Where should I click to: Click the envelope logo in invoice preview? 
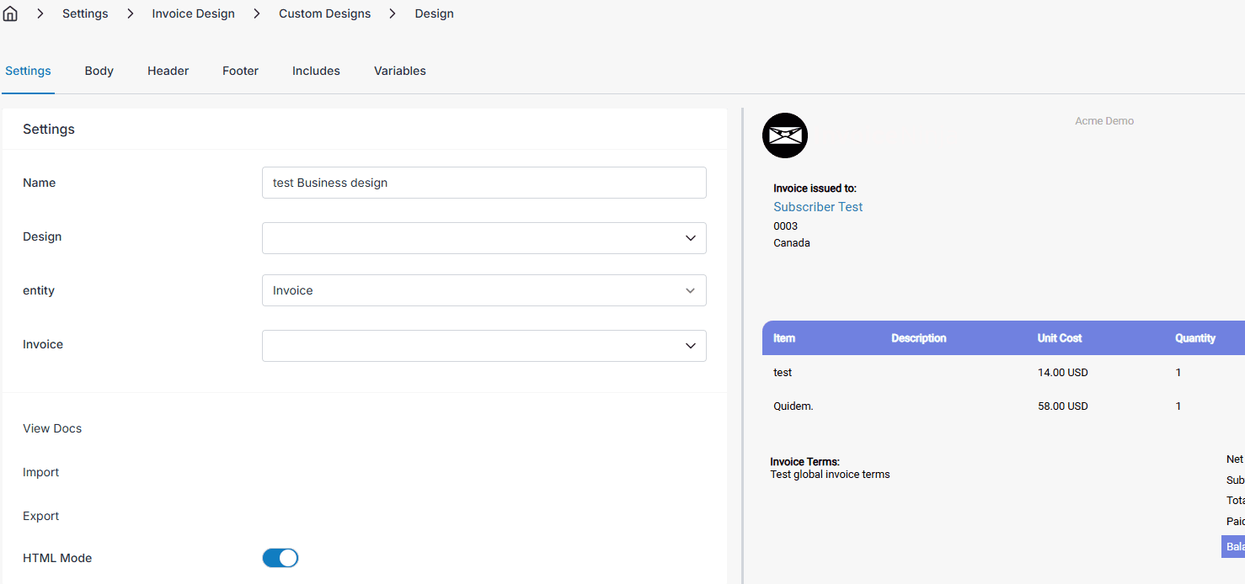[x=785, y=135]
